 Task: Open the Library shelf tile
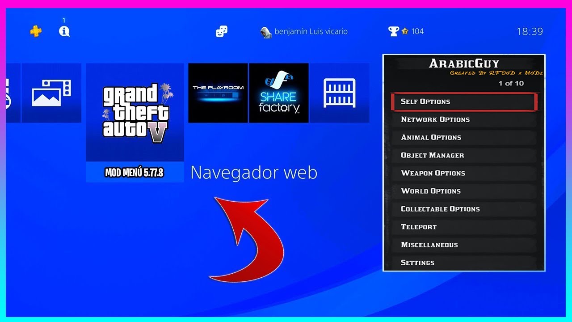340,93
